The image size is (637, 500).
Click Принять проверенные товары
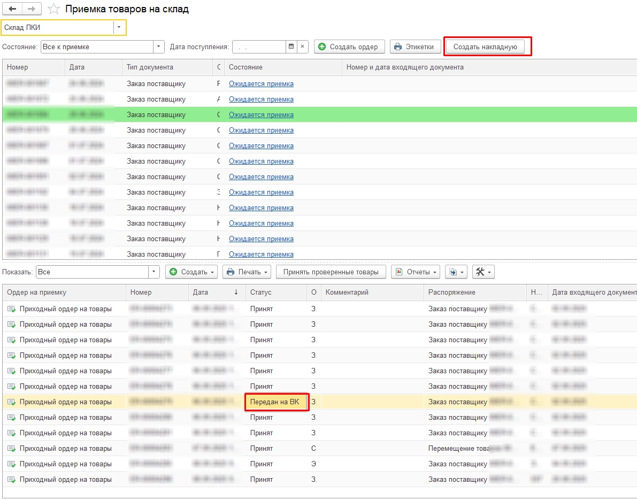click(331, 272)
